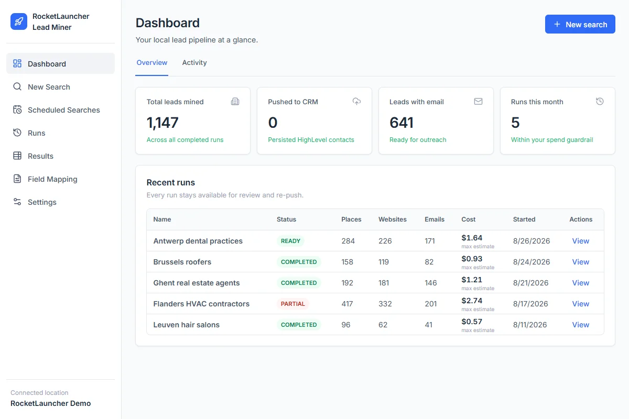This screenshot has width=629, height=419.
Task: Open New Search from the sidebar
Action: 60,86
